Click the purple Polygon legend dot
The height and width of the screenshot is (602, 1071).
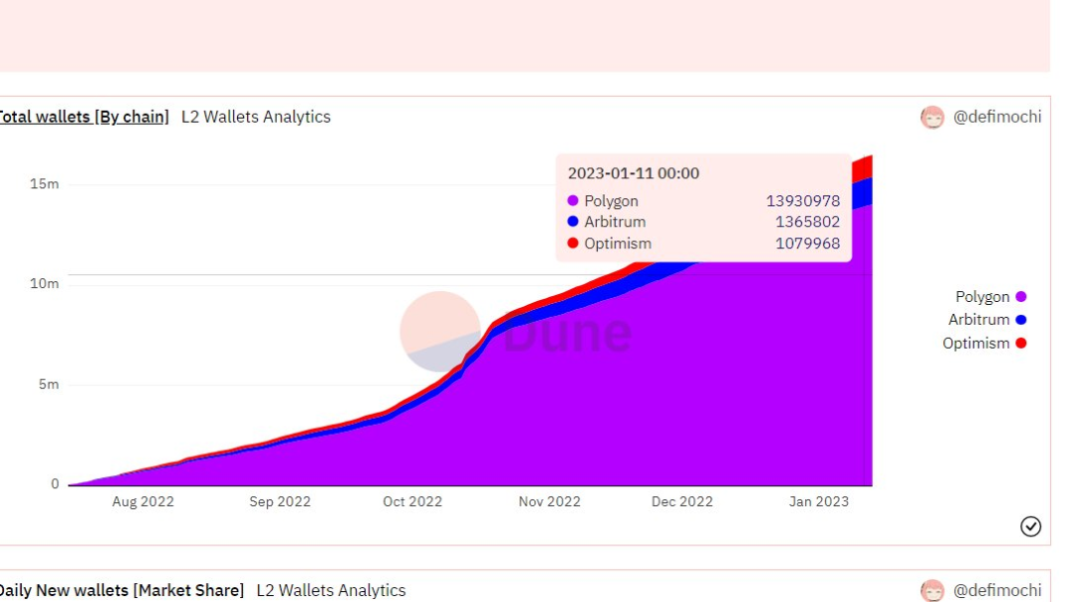(1021, 297)
